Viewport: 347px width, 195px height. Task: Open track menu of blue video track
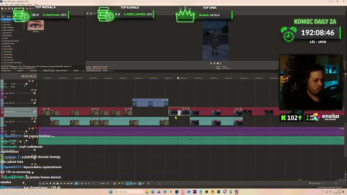click(x=2, y=100)
